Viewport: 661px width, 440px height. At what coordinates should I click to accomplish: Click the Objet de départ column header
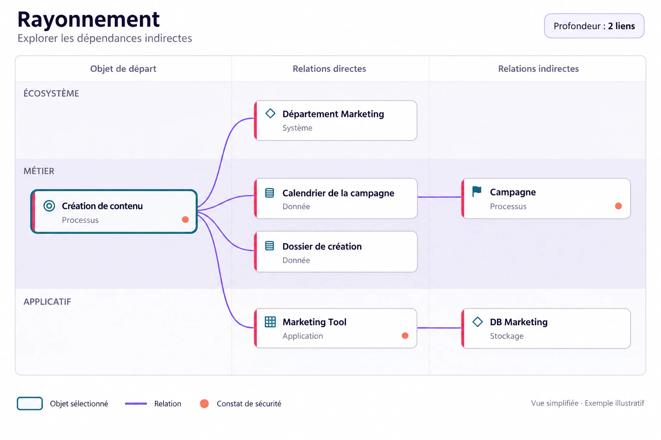(123, 69)
